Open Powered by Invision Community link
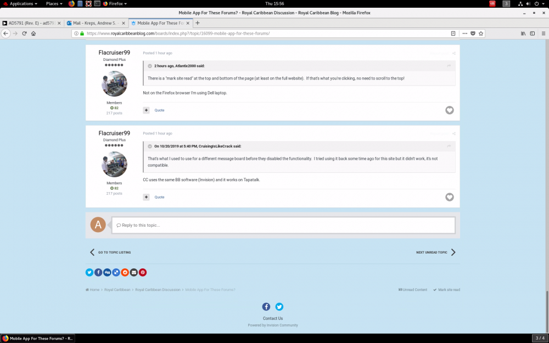This screenshot has width=549, height=343. (273, 325)
